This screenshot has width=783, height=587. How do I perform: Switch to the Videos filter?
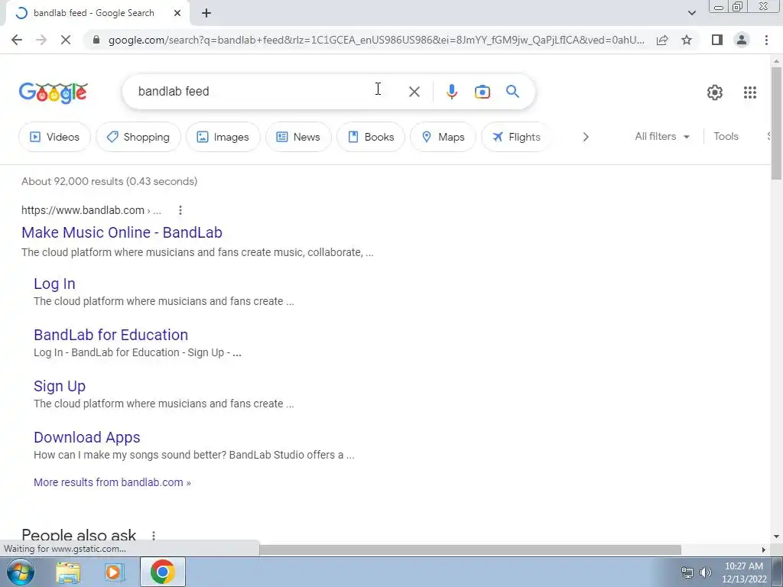[54, 137]
